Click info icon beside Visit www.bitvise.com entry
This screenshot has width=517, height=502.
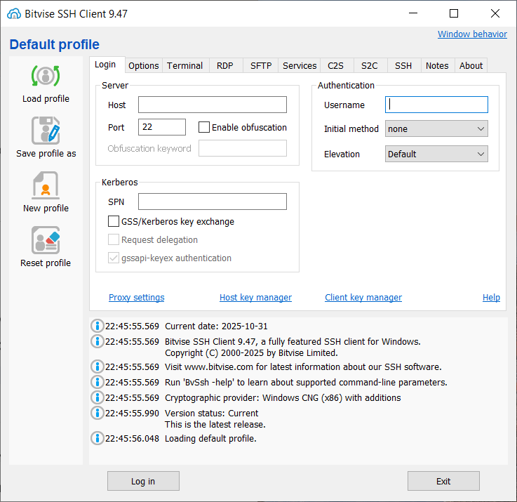tap(98, 366)
